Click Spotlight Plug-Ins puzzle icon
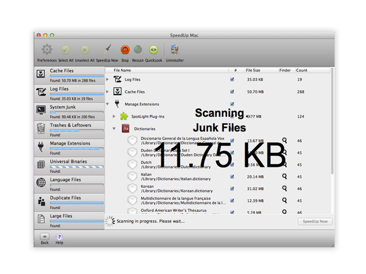The height and width of the screenshot is (274, 366). (124, 116)
